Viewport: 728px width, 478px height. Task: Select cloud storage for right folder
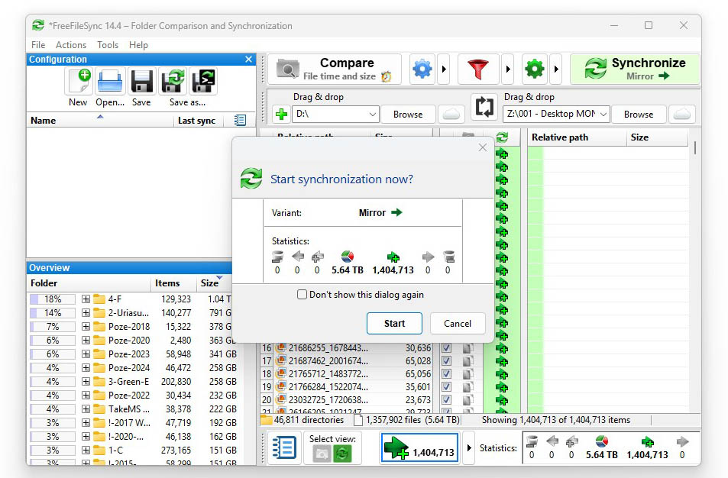click(681, 114)
